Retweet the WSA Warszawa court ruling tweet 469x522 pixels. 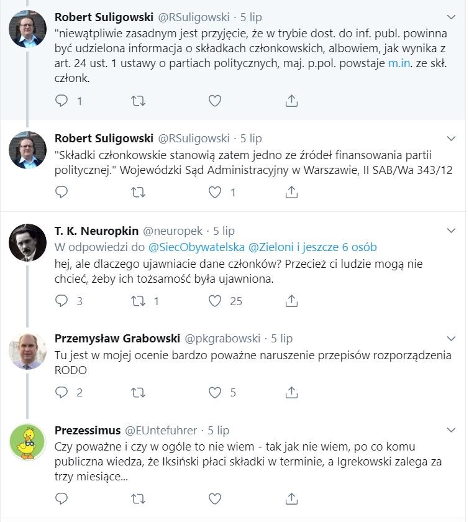pyautogui.click(x=140, y=192)
